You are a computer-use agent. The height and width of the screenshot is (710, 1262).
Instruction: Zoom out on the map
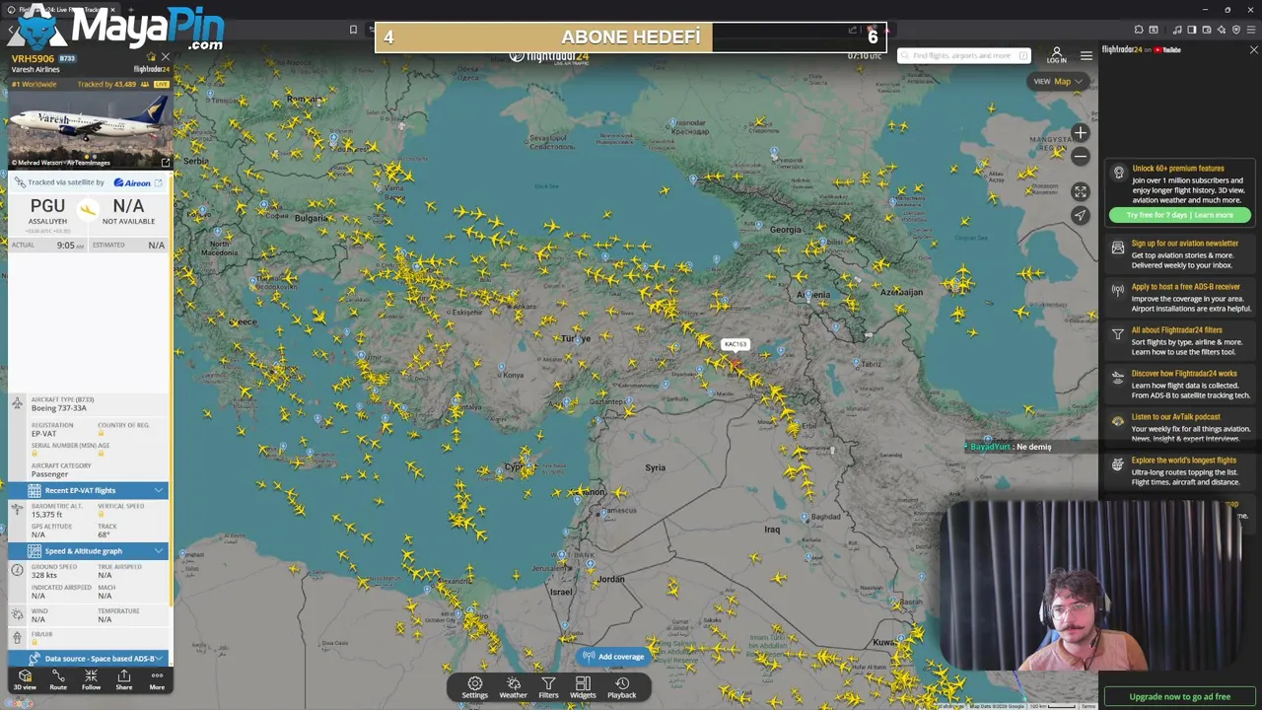coord(1081,156)
